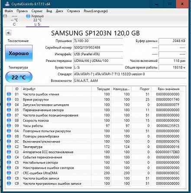
Task: Click the firmware TL100-30 field
Action: (98, 41)
